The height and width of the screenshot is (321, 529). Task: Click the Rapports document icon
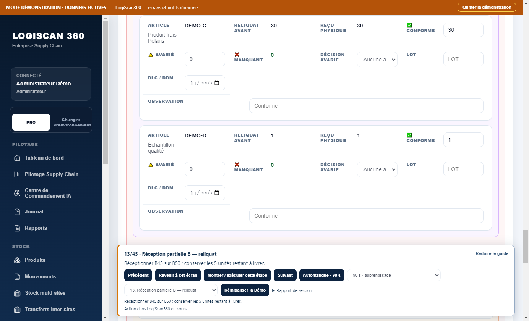(17, 228)
